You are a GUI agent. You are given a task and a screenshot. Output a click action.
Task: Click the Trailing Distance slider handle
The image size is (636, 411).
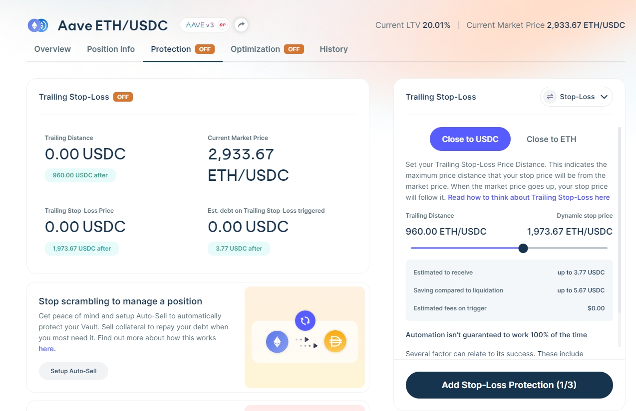coord(523,248)
